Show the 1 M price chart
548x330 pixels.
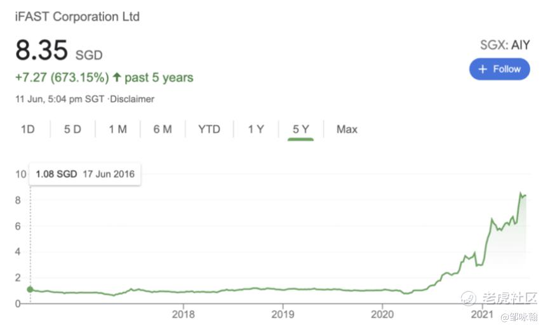click(x=117, y=129)
